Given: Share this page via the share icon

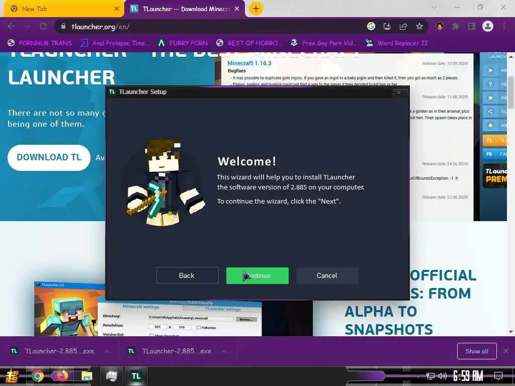Looking at the screenshot, I should coord(403,26).
